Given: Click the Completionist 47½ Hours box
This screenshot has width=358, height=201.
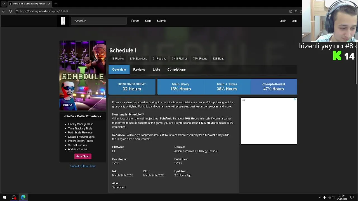Looking at the screenshot, I should click(x=274, y=87).
